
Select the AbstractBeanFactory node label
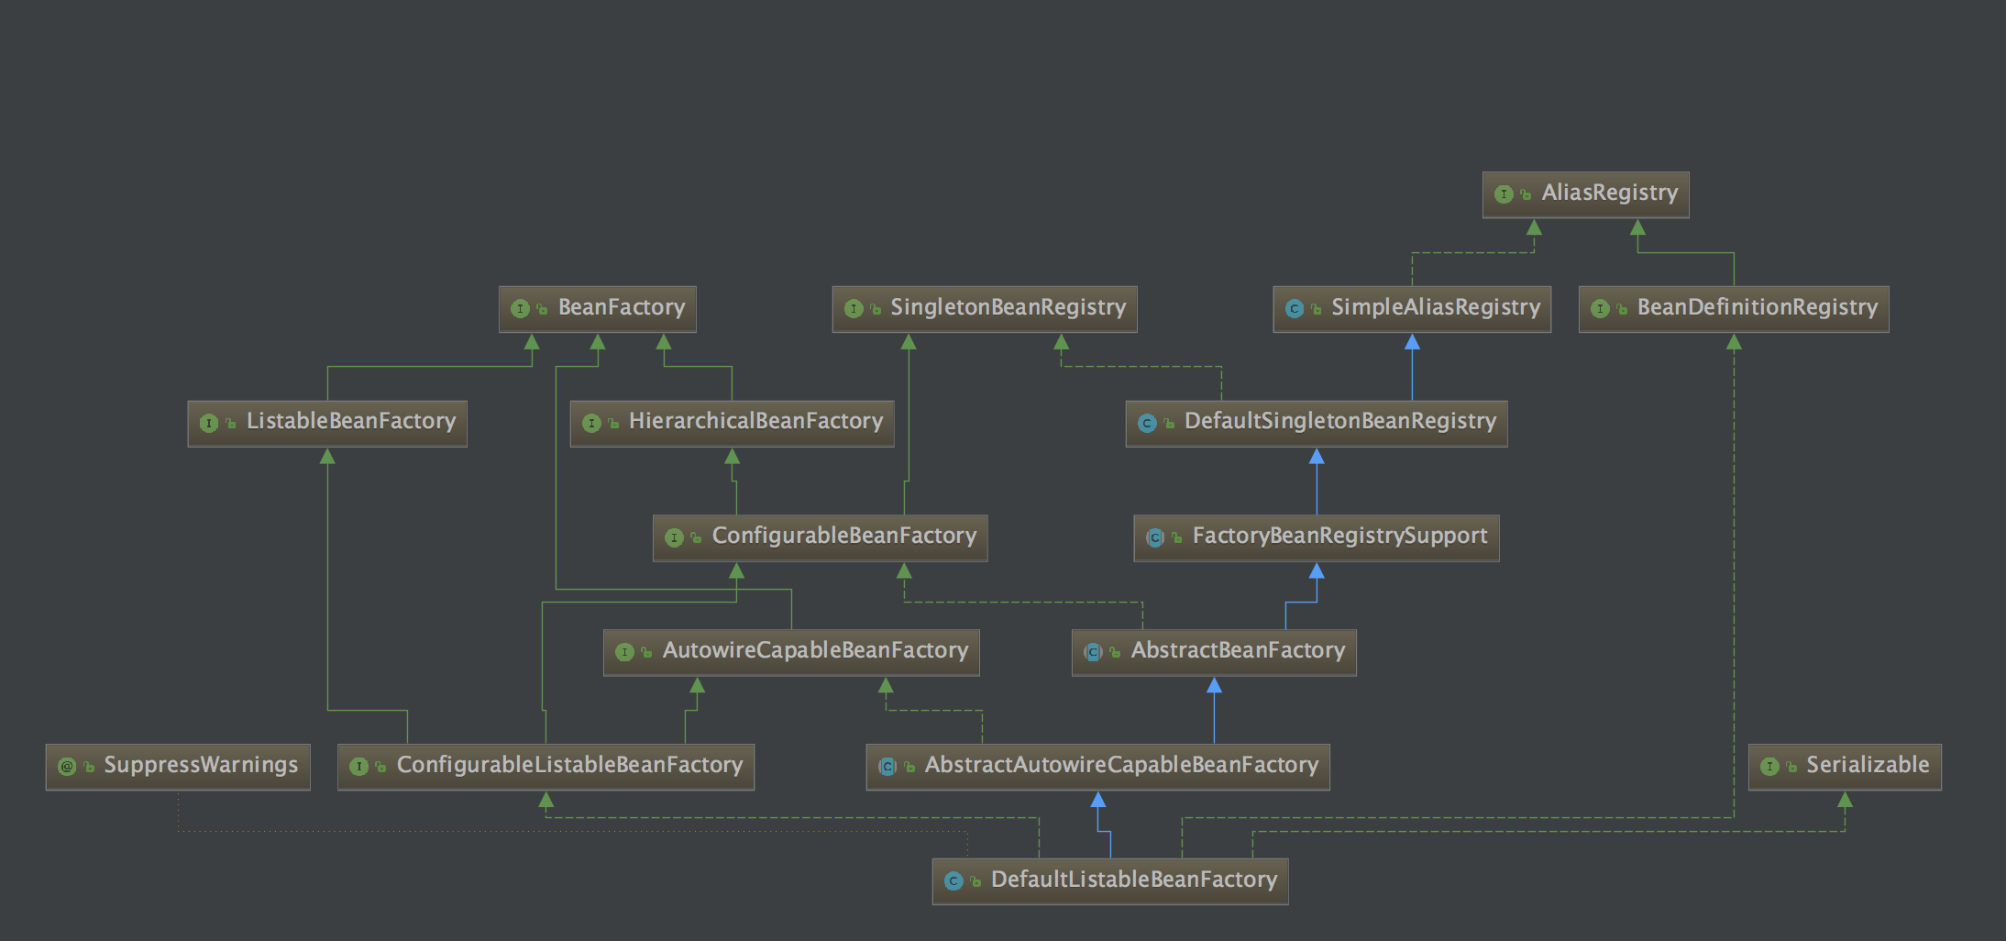tap(1239, 651)
